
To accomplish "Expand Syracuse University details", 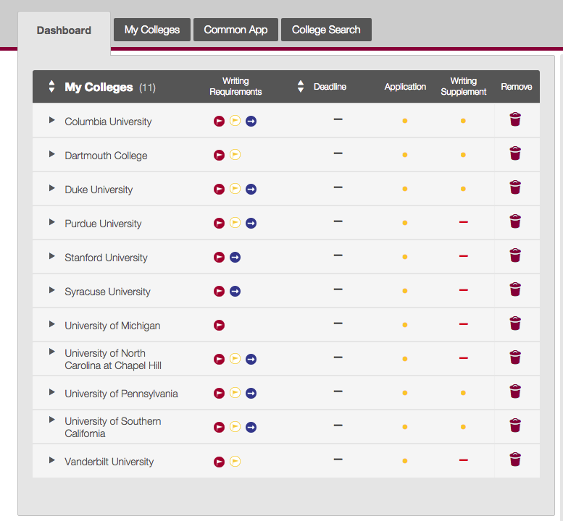I will point(52,289).
